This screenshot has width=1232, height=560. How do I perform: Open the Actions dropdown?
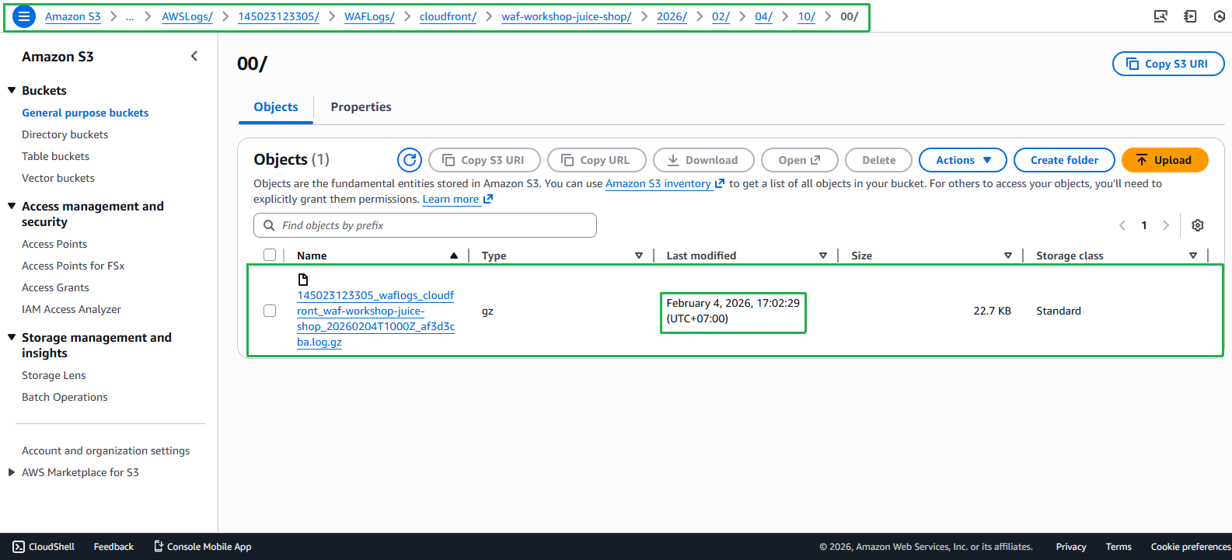coord(963,160)
